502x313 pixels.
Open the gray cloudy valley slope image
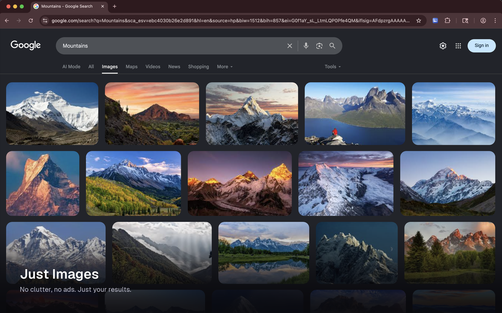click(x=162, y=253)
